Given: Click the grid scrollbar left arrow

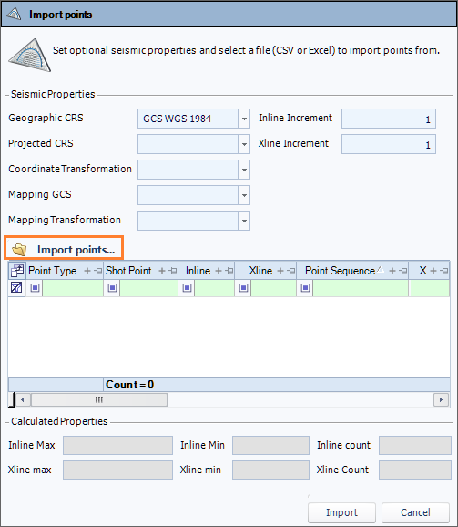Looking at the screenshot, I should point(23,399).
